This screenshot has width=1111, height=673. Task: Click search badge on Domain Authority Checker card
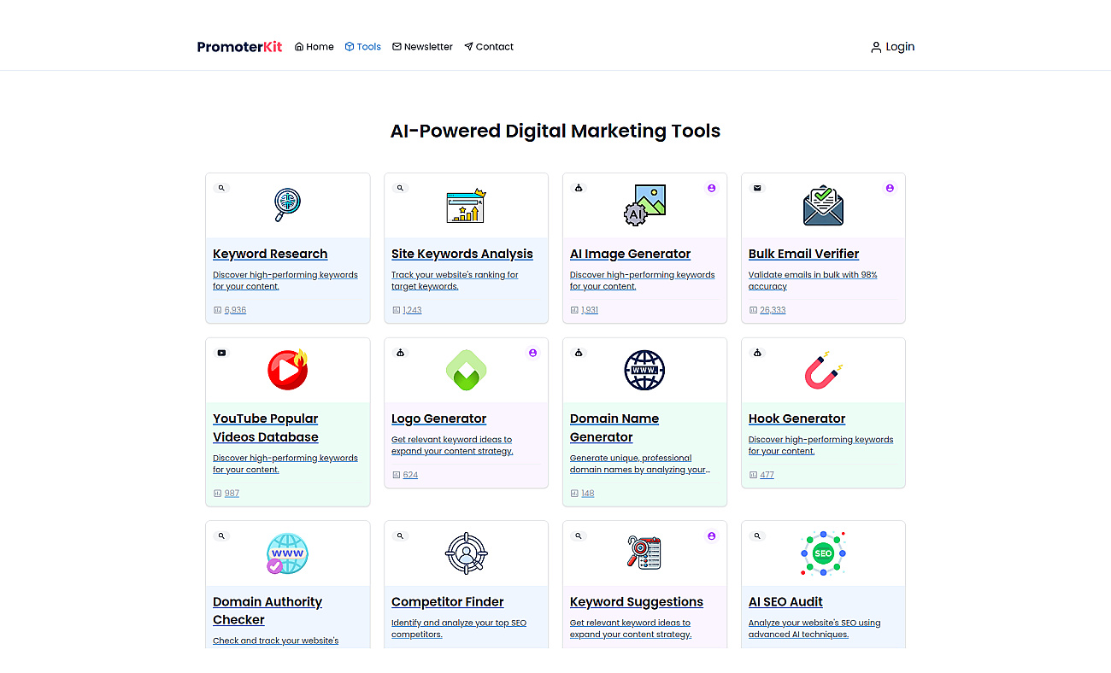pyautogui.click(x=221, y=535)
